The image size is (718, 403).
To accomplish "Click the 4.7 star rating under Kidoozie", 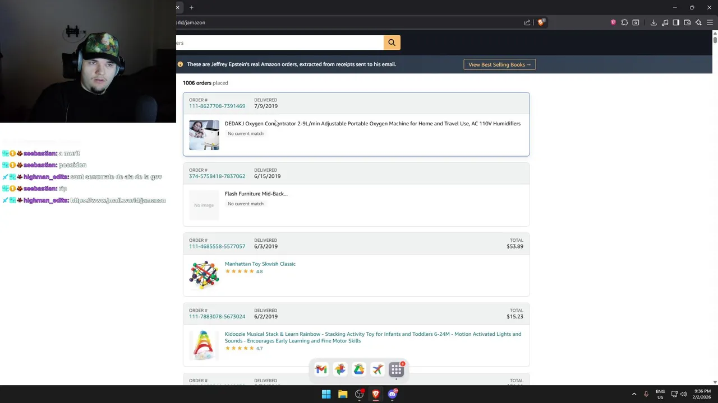I will [x=244, y=348].
